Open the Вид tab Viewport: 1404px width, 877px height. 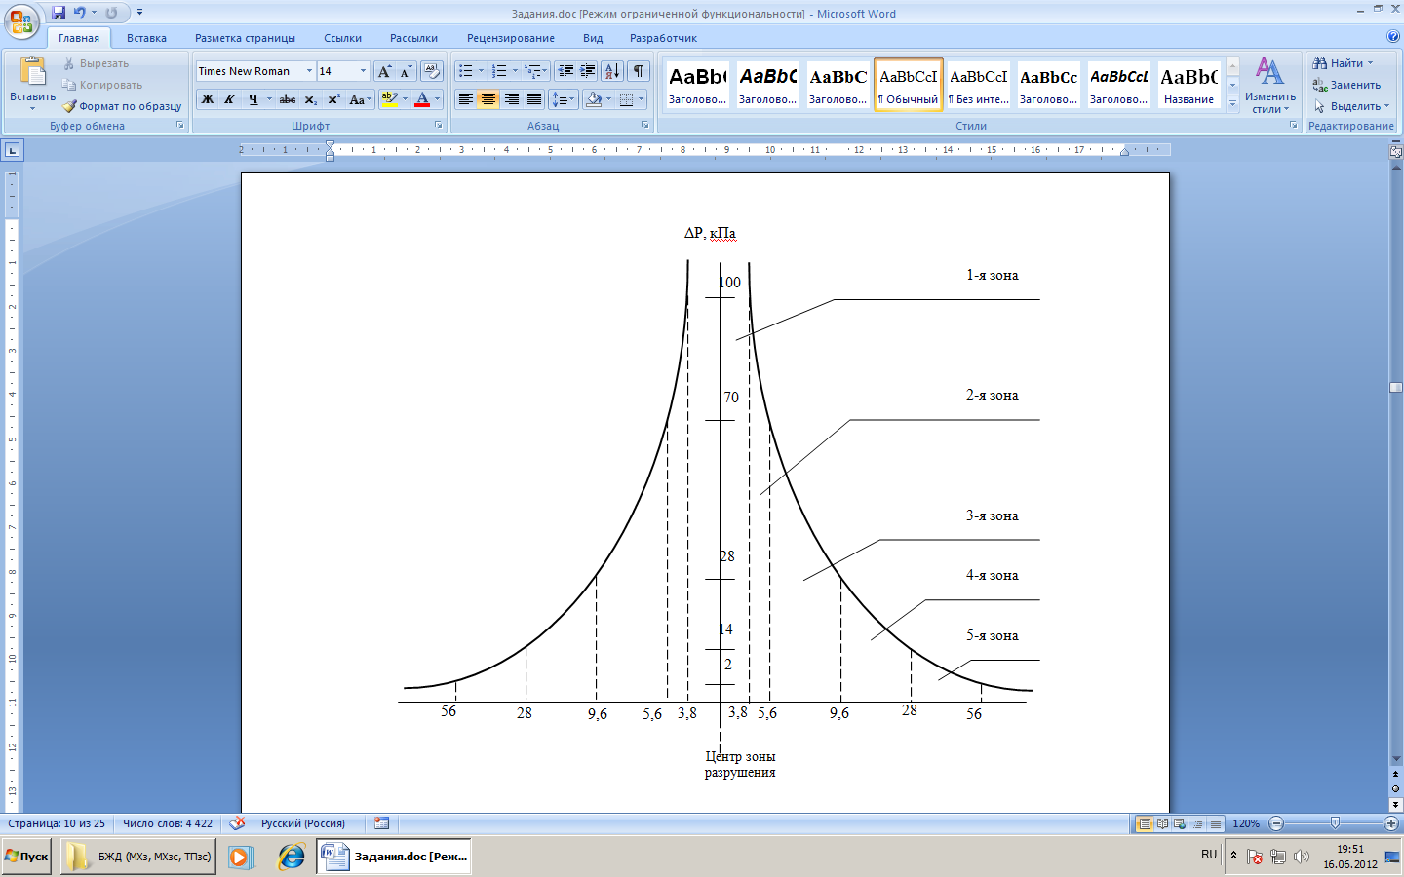point(593,38)
